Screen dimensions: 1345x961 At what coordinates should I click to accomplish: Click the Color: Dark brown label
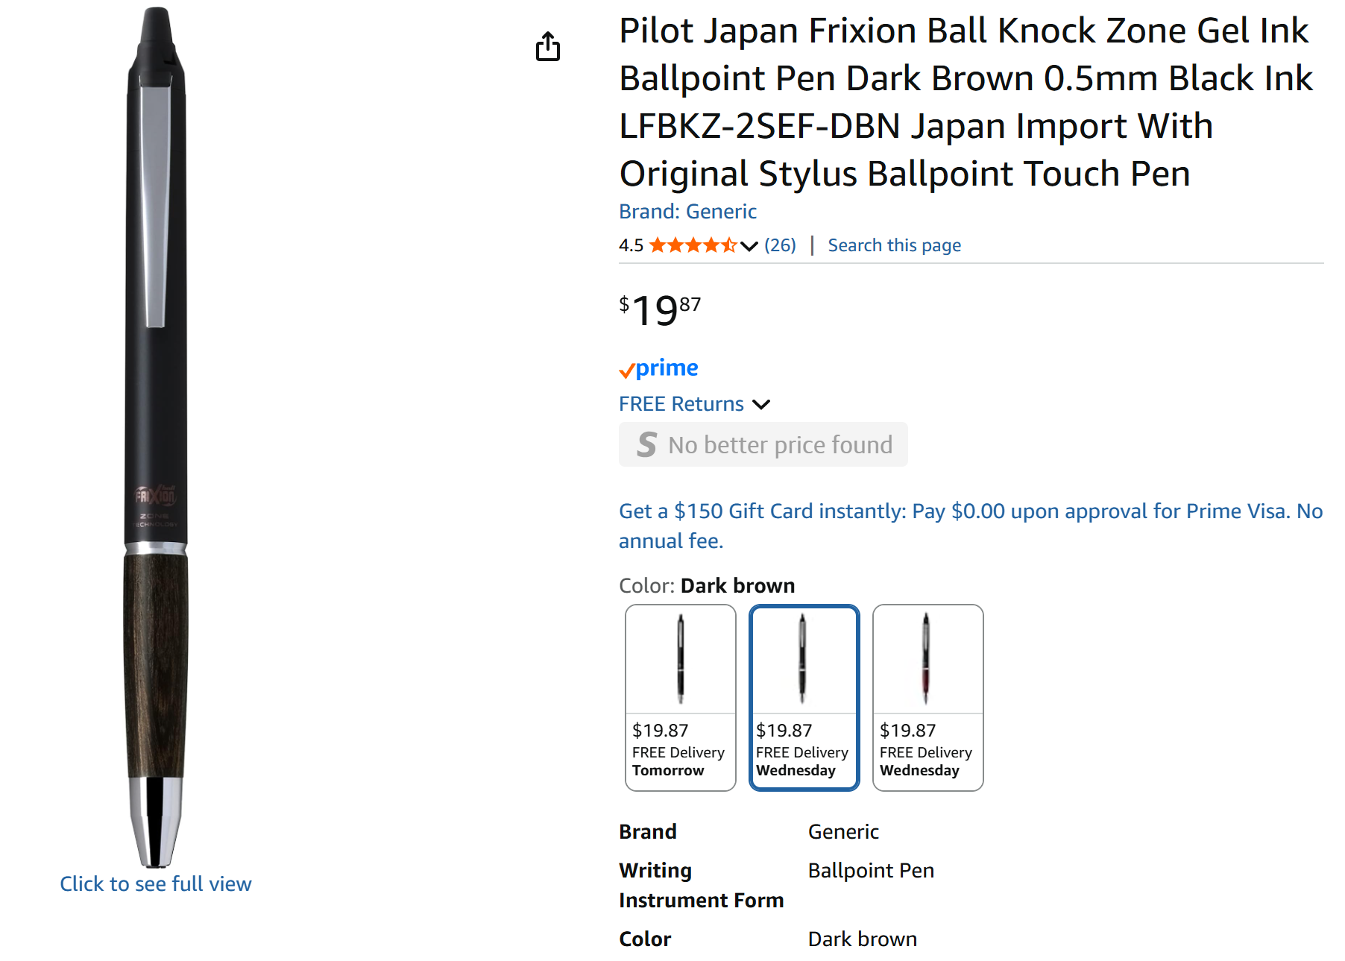707,586
